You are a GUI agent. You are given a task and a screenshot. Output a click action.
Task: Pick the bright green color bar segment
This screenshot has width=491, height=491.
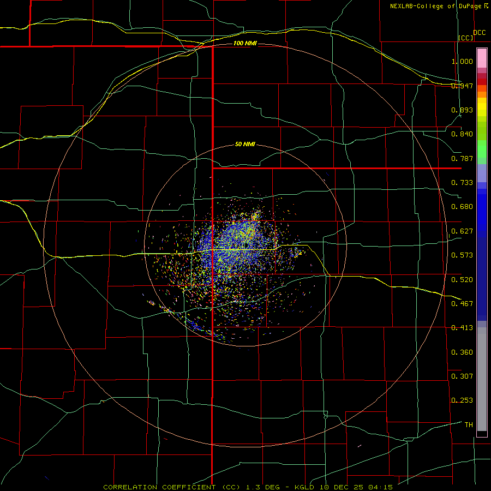(482, 149)
